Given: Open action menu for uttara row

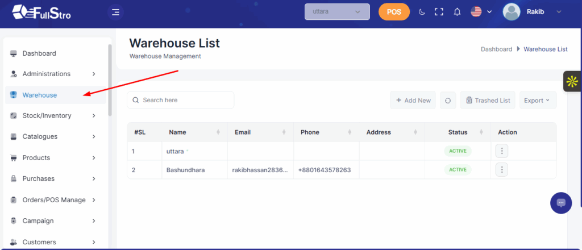Looking at the screenshot, I should (502, 151).
